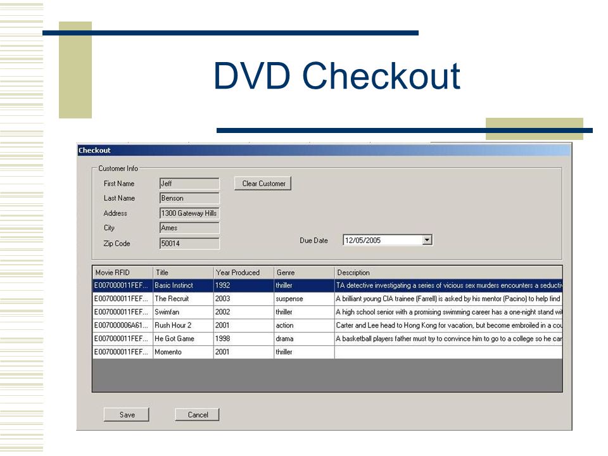This screenshot has width=608, height=456.
Task: Click the Address field 1300 Gateway Hills
Action: pyautogui.click(x=189, y=213)
